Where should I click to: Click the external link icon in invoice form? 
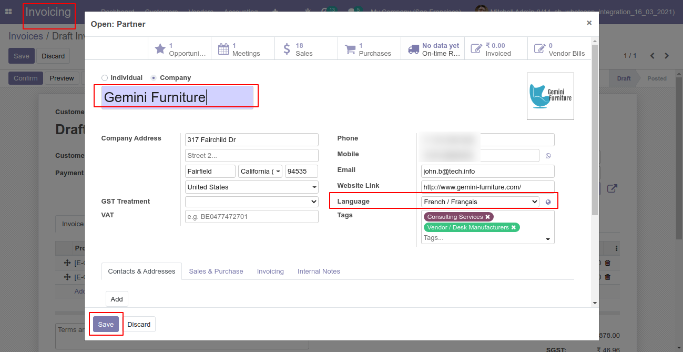[612, 188]
